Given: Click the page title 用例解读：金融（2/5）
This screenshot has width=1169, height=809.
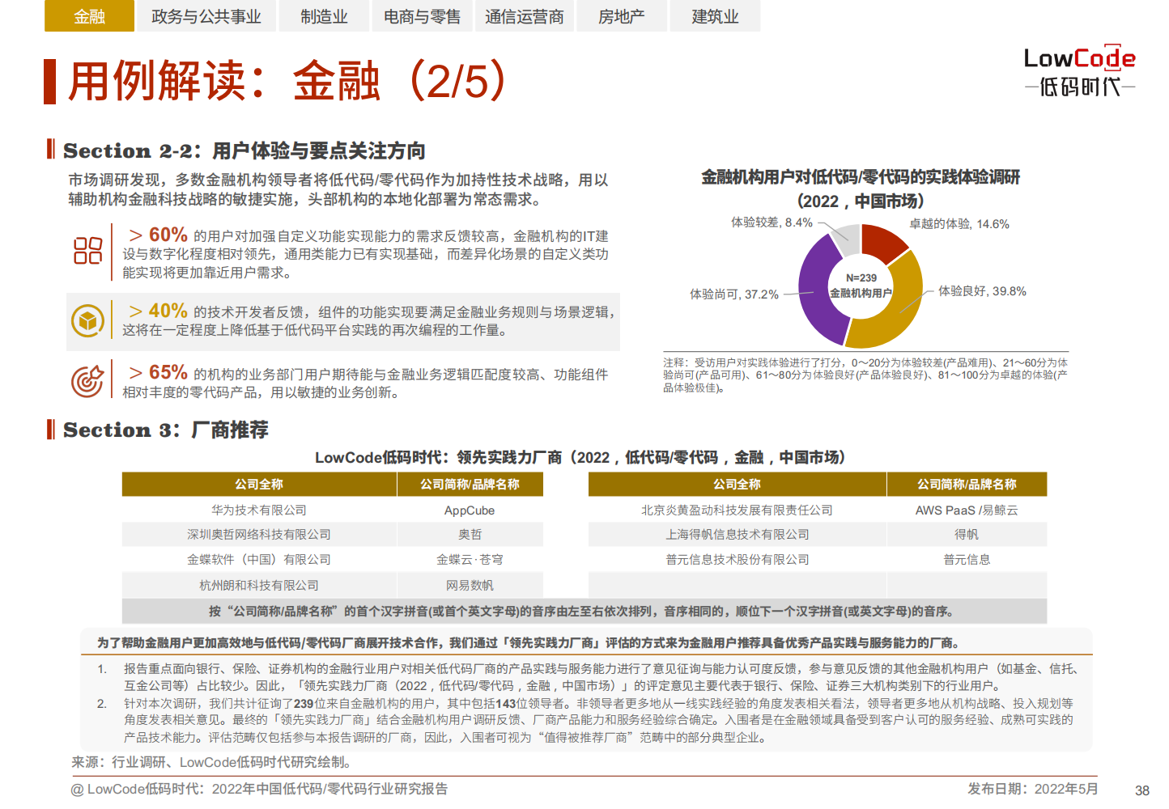Looking at the screenshot, I should coord(288,81).
